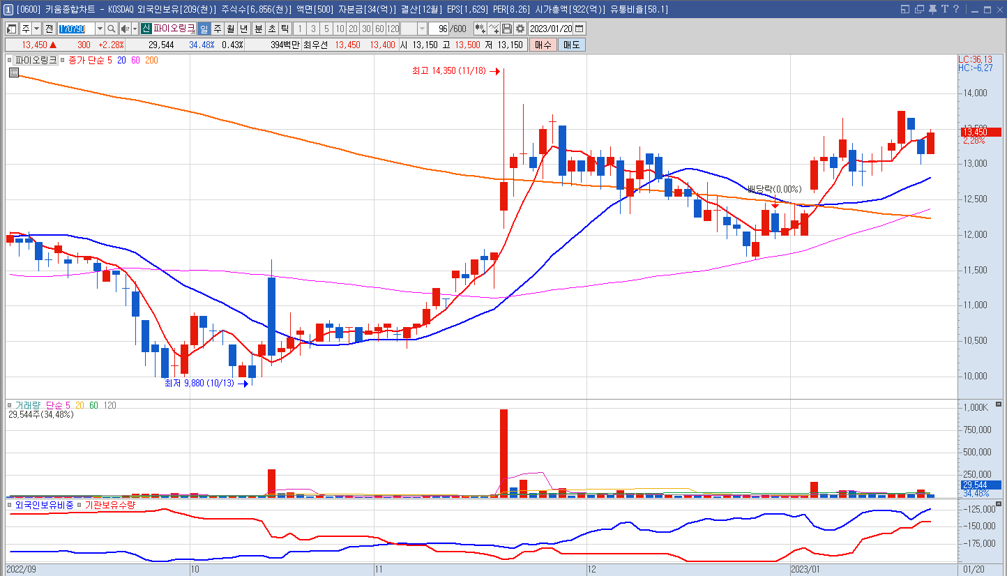Open the help question mark icon
Viewport: 1007px width, 576px height.
pos(957,10)
